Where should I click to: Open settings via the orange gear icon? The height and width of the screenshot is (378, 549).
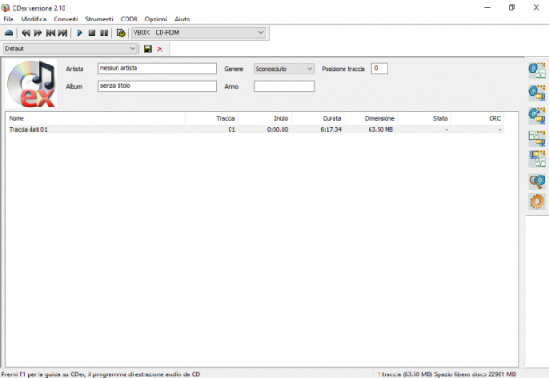[x=537, y=202]
